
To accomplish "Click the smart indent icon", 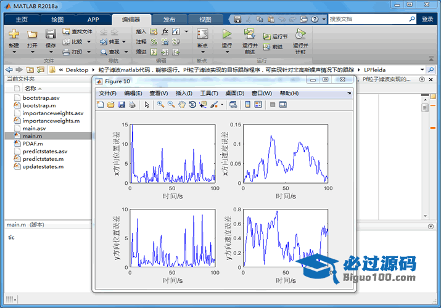I will pos(154,52).
